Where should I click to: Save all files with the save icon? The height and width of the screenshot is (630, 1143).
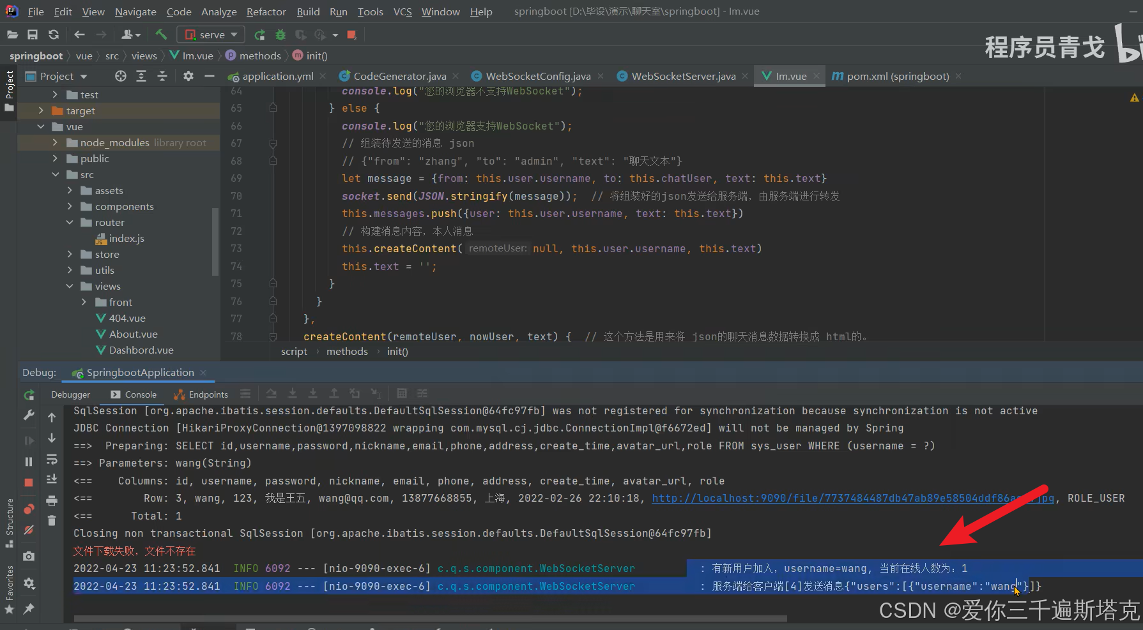point(33,35)
